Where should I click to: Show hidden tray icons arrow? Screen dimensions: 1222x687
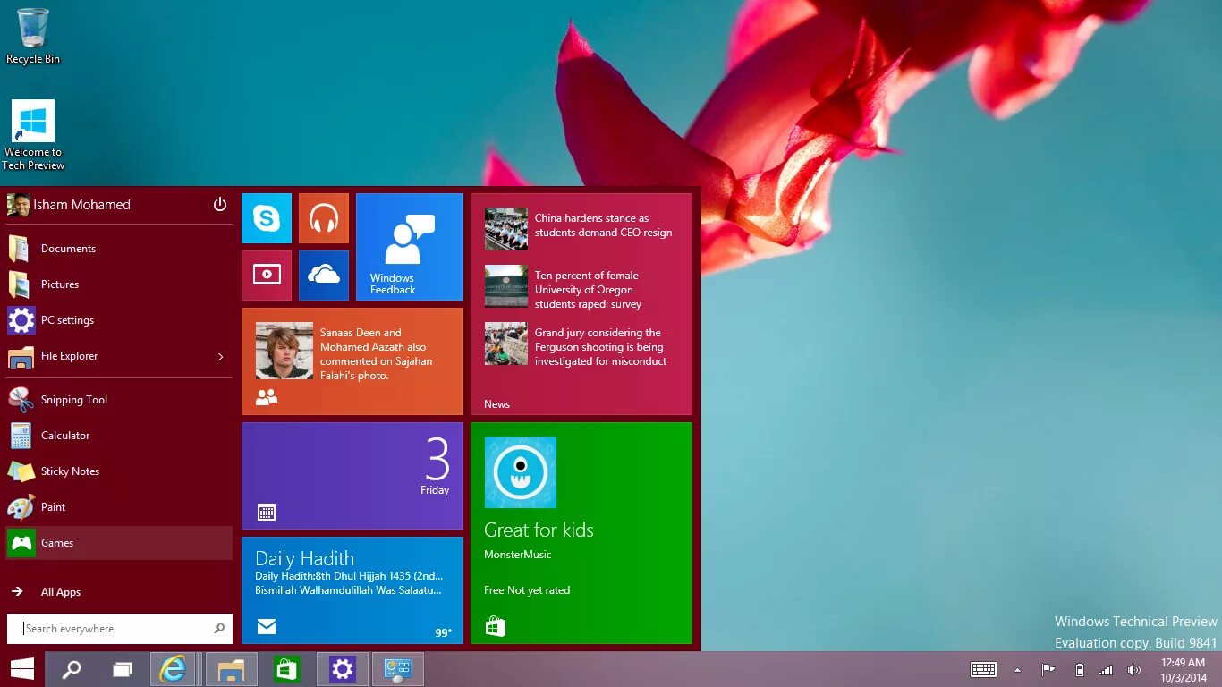(x=1017, y=670)
